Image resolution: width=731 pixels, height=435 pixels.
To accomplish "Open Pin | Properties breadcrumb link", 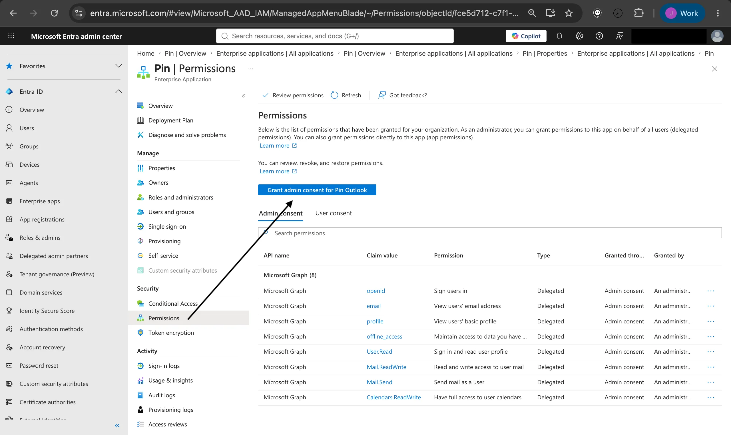I will (545, 53).
